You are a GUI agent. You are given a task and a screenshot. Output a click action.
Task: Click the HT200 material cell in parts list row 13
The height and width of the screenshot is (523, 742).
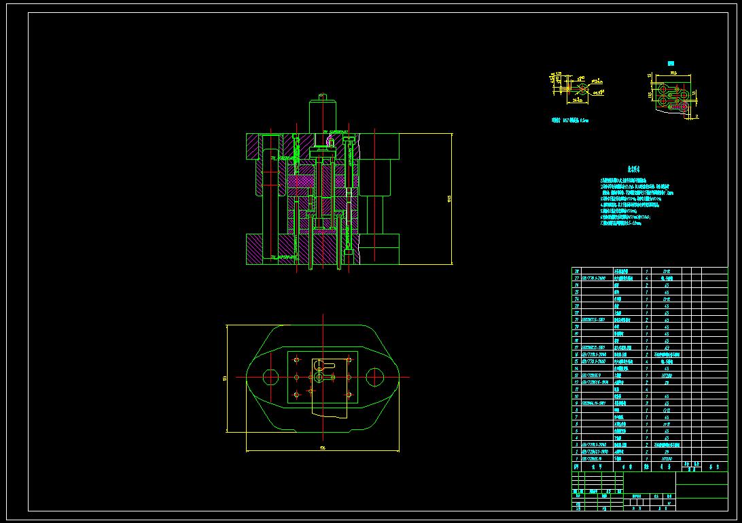pos(667,376)
